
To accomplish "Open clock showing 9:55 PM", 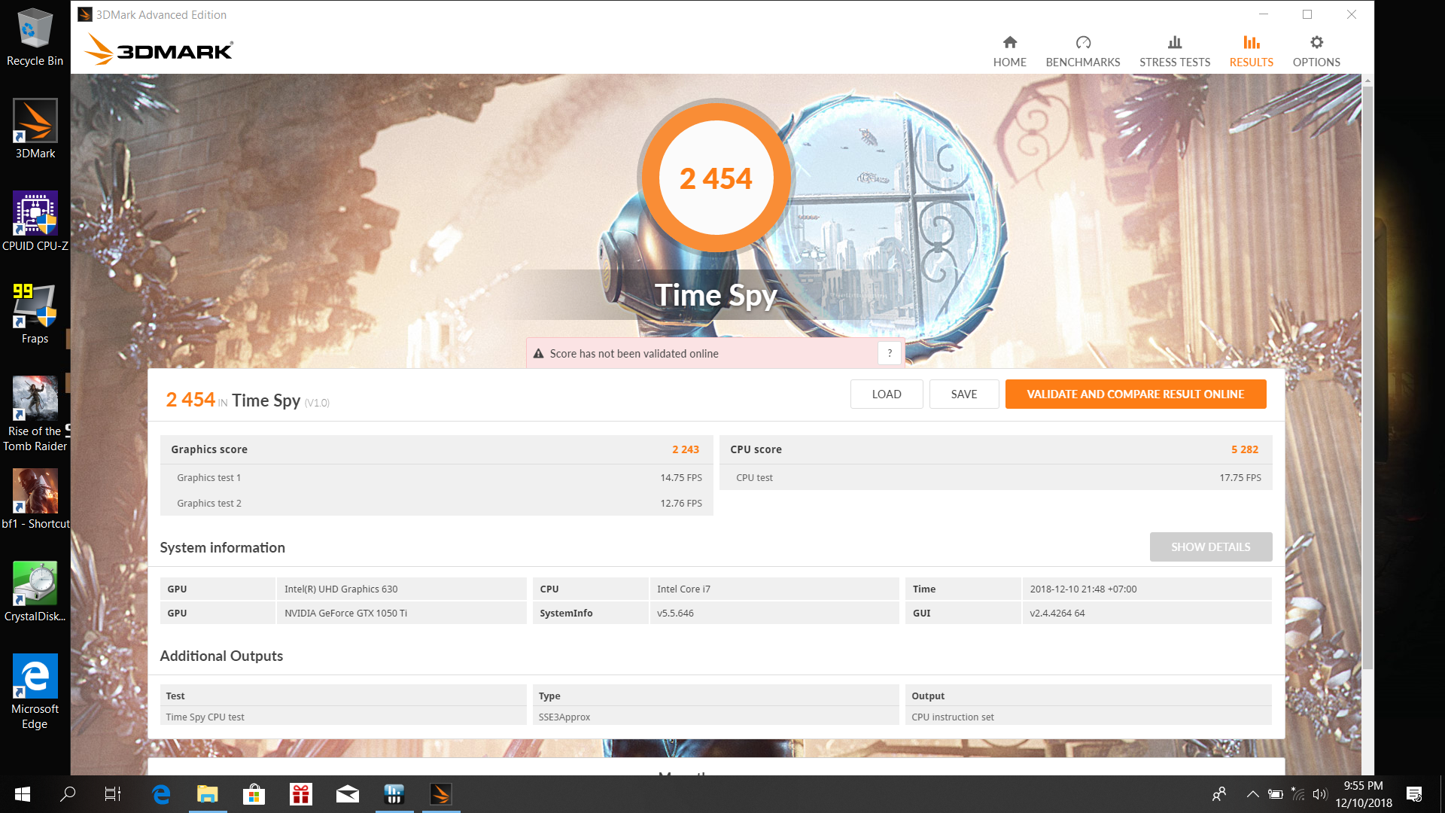I will coord(1364,794).
